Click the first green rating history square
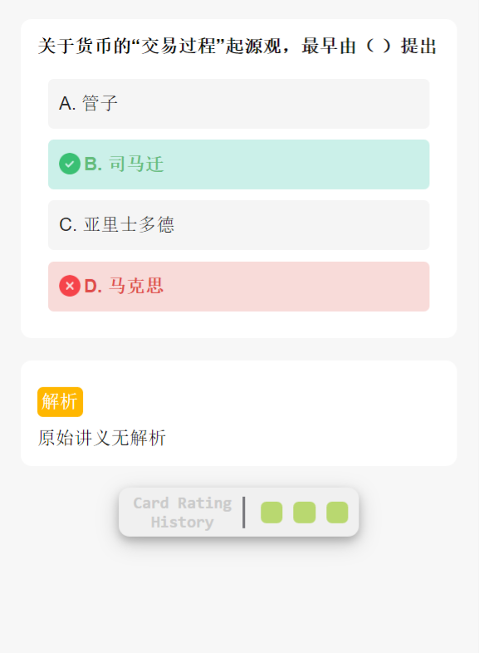The height and width of the screenshot is (653, 479). click(x=271, y=513)
